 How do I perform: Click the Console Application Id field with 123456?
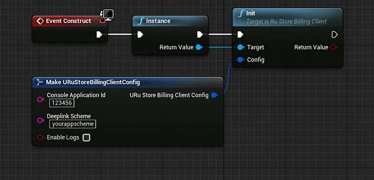pos(62,103)
